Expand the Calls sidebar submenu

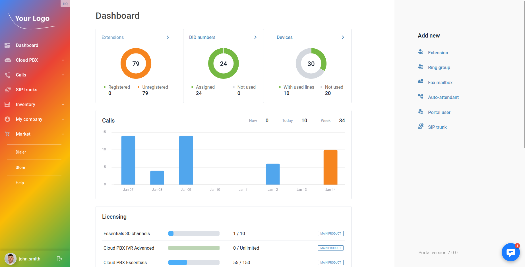point(63,75)
